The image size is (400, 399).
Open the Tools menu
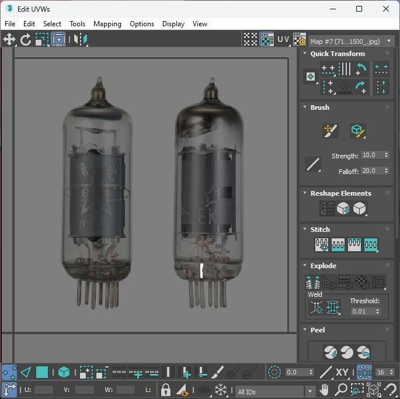click(x=77, y=24)
